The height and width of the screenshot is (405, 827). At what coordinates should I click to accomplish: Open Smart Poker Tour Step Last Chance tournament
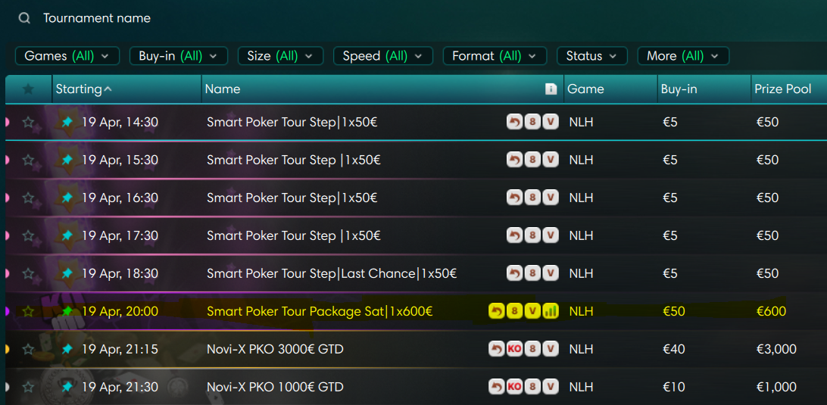[331, 273]
